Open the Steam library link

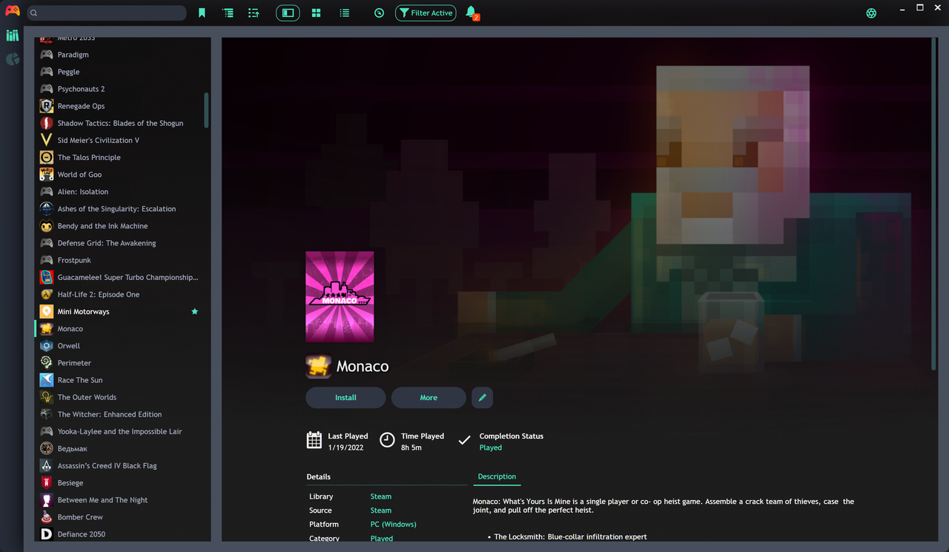[380, 496]
